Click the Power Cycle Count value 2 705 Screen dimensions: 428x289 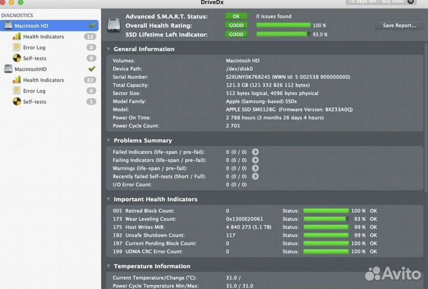pyautogui.click(x=233, y=126)
